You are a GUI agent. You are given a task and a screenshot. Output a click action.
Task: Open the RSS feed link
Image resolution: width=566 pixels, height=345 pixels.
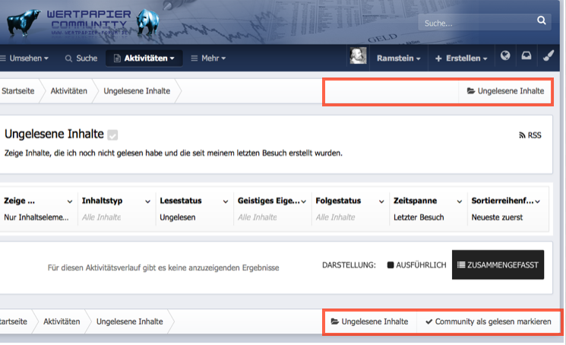coord(530,135)
